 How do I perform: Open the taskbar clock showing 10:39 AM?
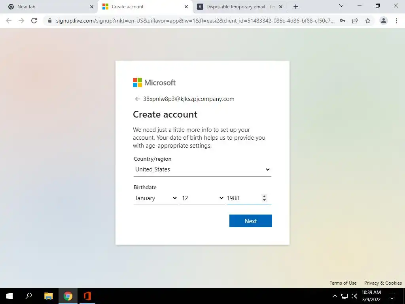pos(371,296)
